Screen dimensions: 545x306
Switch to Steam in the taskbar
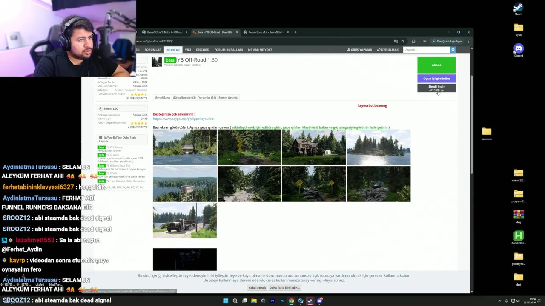310,301
